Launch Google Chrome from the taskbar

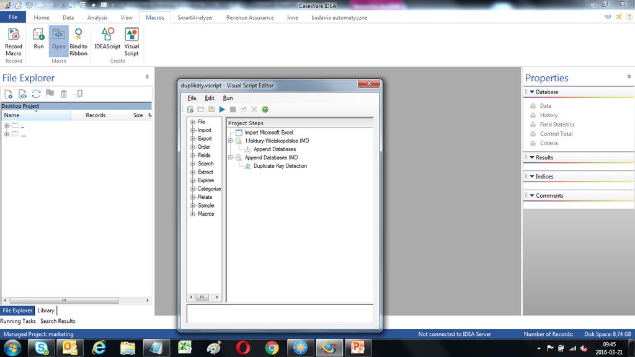click(272, 348)
